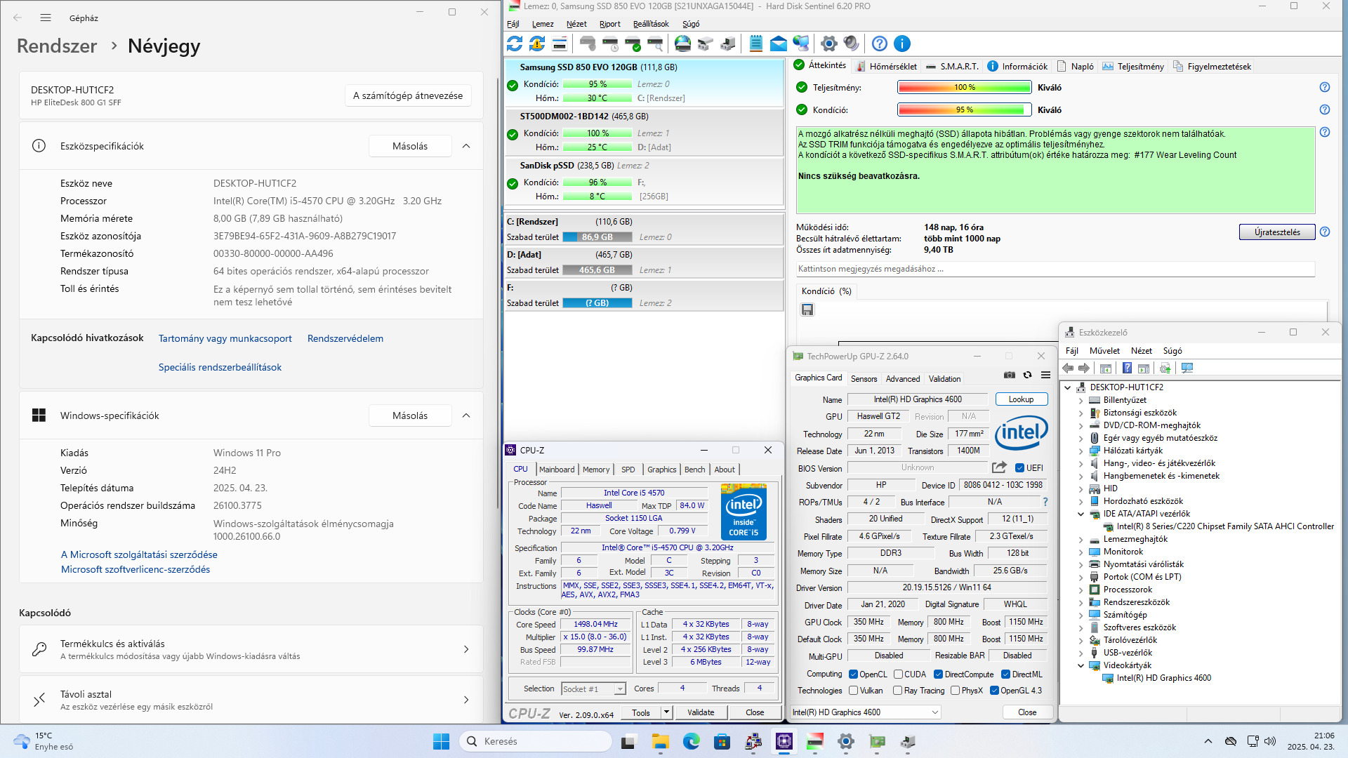Collapse the Eszközspecifikációk section chevron
Image resolution: width=1348 pixels, height=758 pixels.
tap(466, 146)
